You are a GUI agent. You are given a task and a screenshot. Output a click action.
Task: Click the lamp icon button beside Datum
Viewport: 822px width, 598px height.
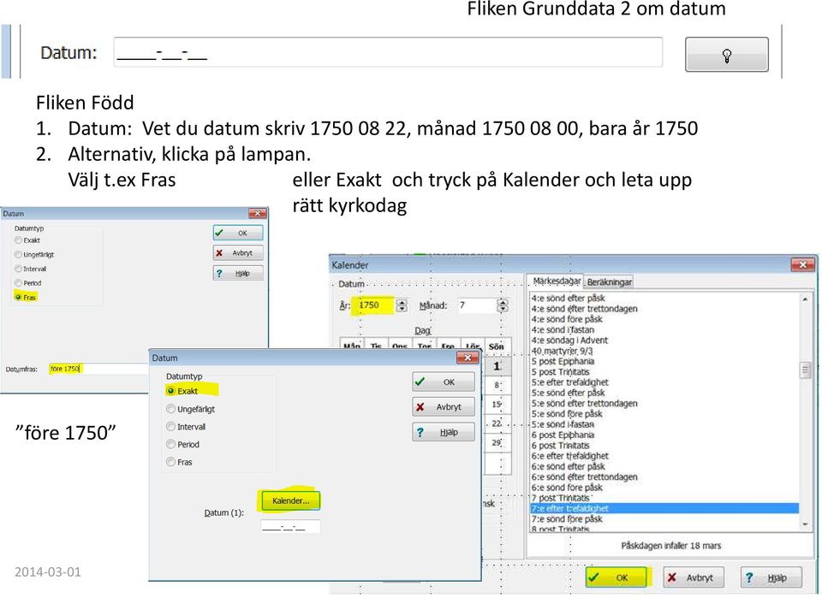pos(727,55)
